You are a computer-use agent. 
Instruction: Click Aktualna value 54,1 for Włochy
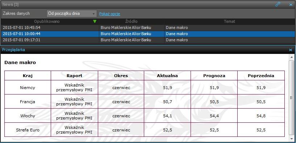pyautogui.click(x=167, y=116)
